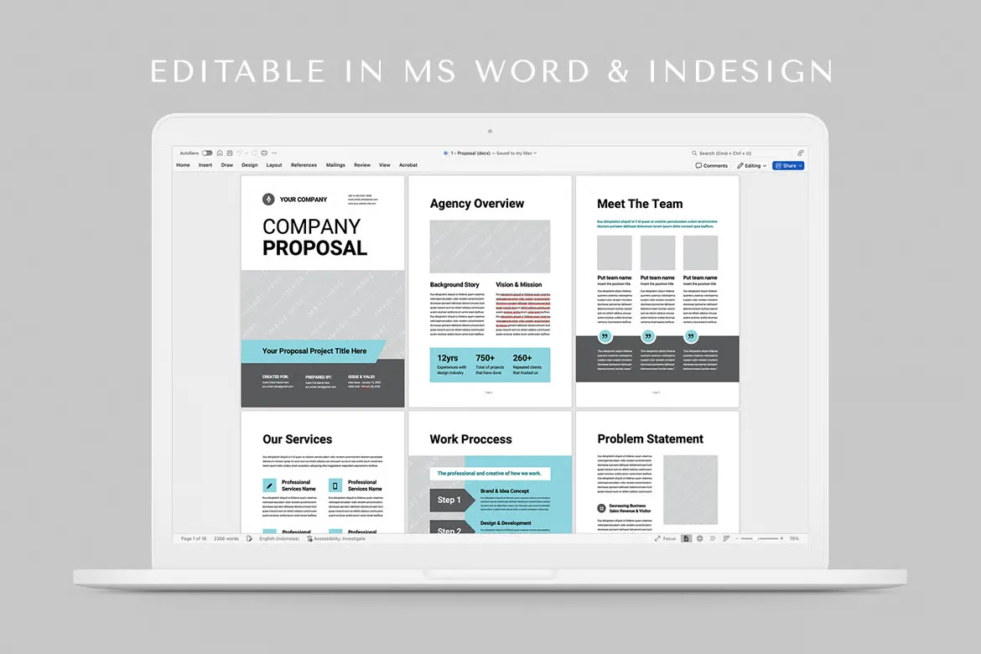This screenshot has width=981, height=654.
Task: Open the Acrobat tab
Action: [x=408, y=165]
